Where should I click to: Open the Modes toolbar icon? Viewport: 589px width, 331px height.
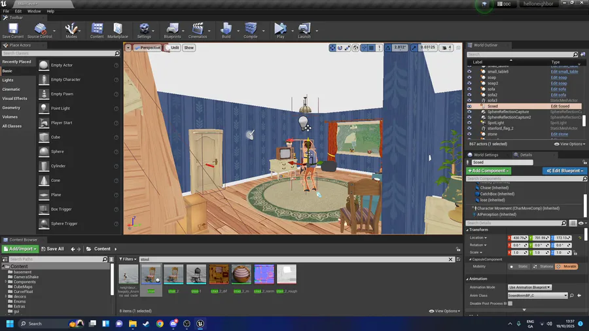coord(71,31)
